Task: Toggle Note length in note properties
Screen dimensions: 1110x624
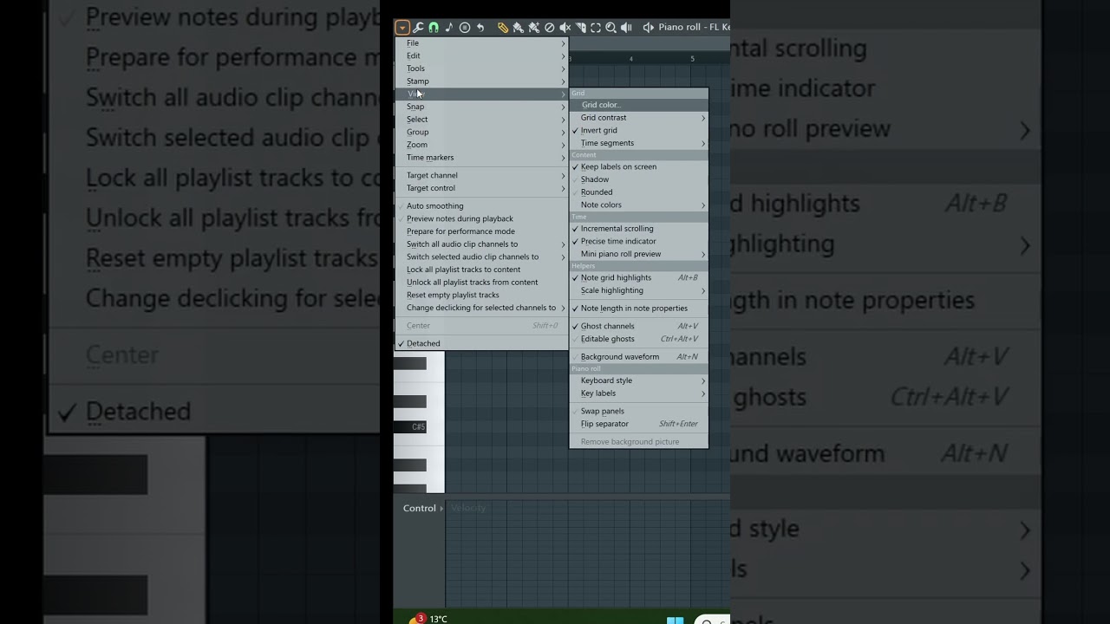Action: (x=638, y=308)
